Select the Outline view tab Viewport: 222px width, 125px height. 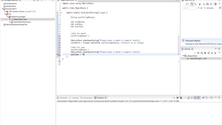click(x=187, y=49)
